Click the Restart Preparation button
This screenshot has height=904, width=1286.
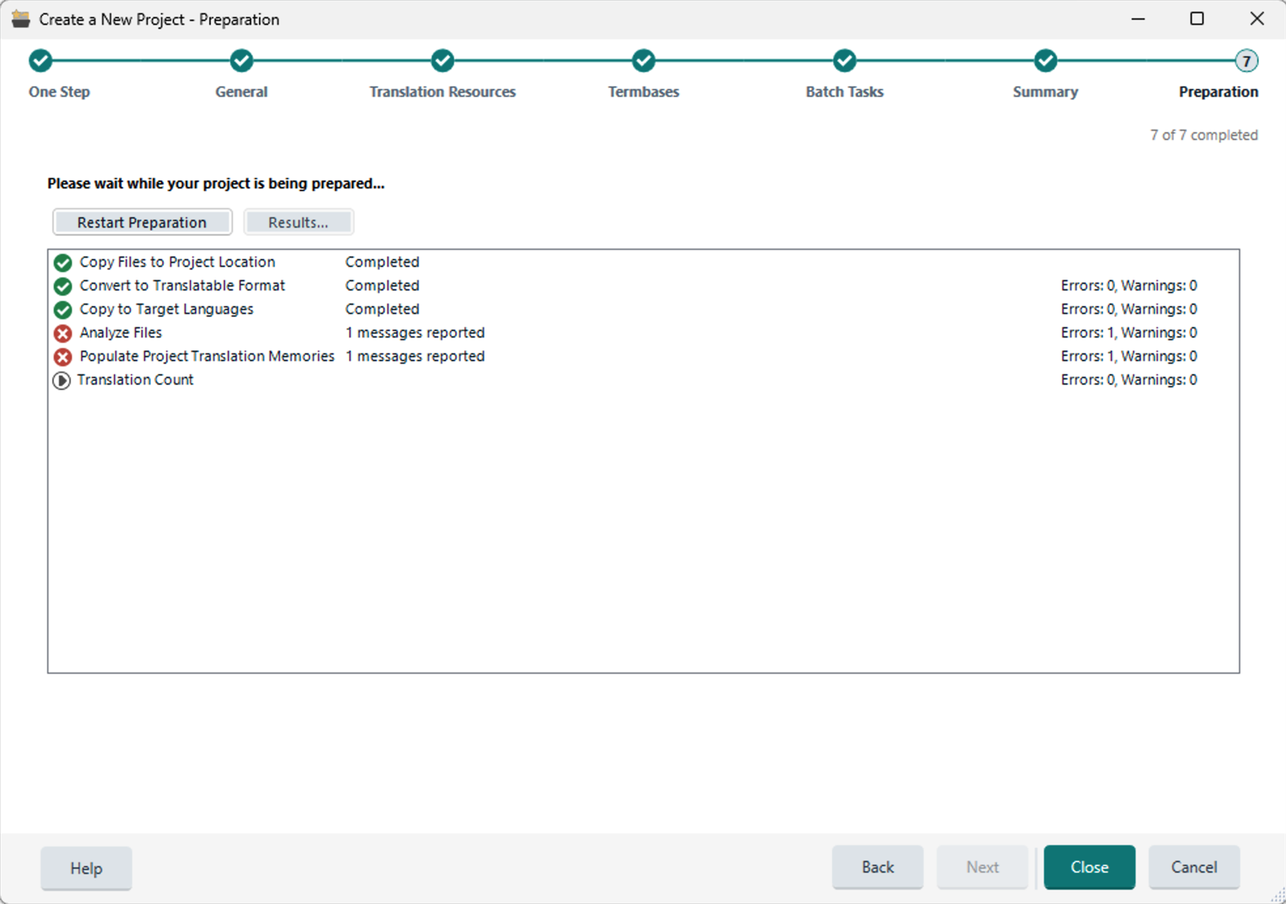tap(142, 222)
